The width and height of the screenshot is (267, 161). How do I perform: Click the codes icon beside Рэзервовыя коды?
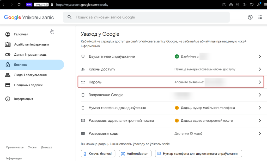(83, 133)
